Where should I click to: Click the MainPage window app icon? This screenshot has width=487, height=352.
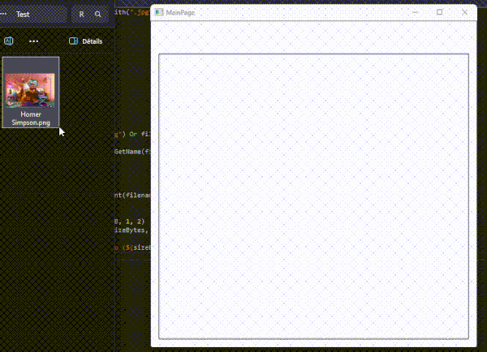point(159,12)
